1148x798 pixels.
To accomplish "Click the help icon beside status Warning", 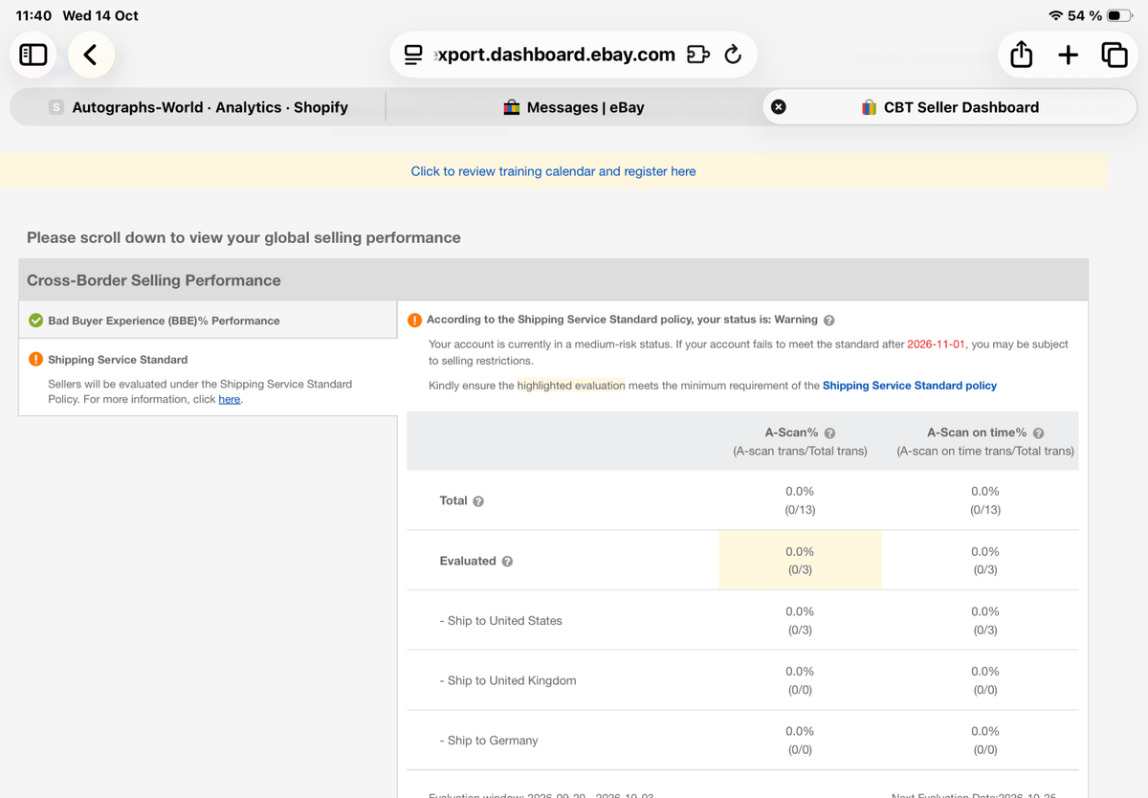I will 829,321.
